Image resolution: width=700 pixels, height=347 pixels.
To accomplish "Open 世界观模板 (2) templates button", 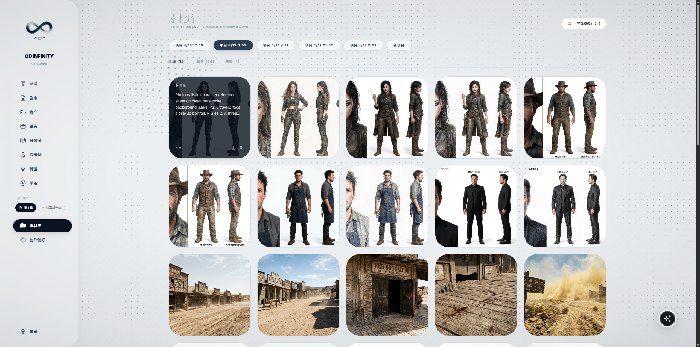I will coord(584,24).
